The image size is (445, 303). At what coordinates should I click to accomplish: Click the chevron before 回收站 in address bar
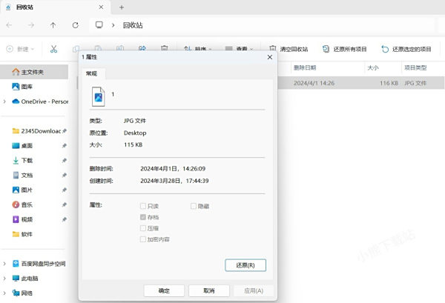click(x=113, y=25)
